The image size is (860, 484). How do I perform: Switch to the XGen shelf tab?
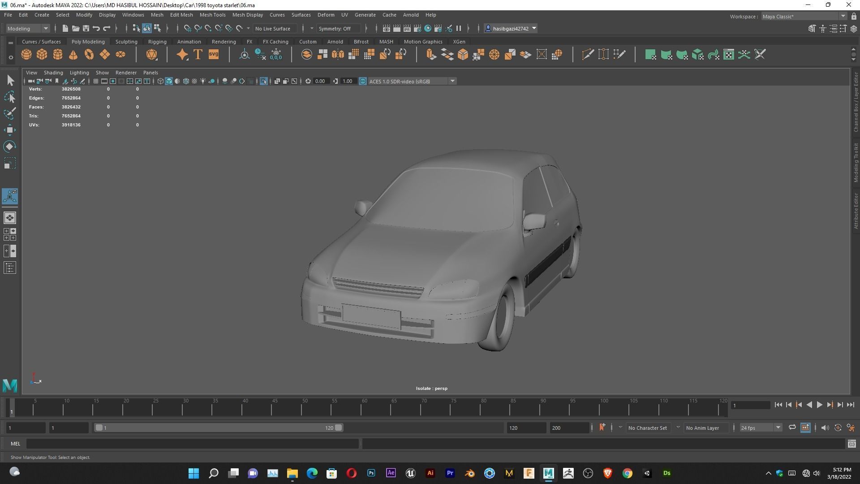pos(459,42)
